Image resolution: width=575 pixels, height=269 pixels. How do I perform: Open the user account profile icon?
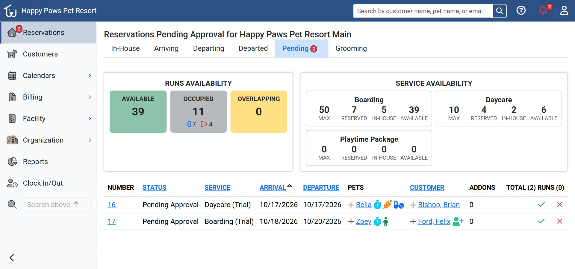click(x=564, y=10)
